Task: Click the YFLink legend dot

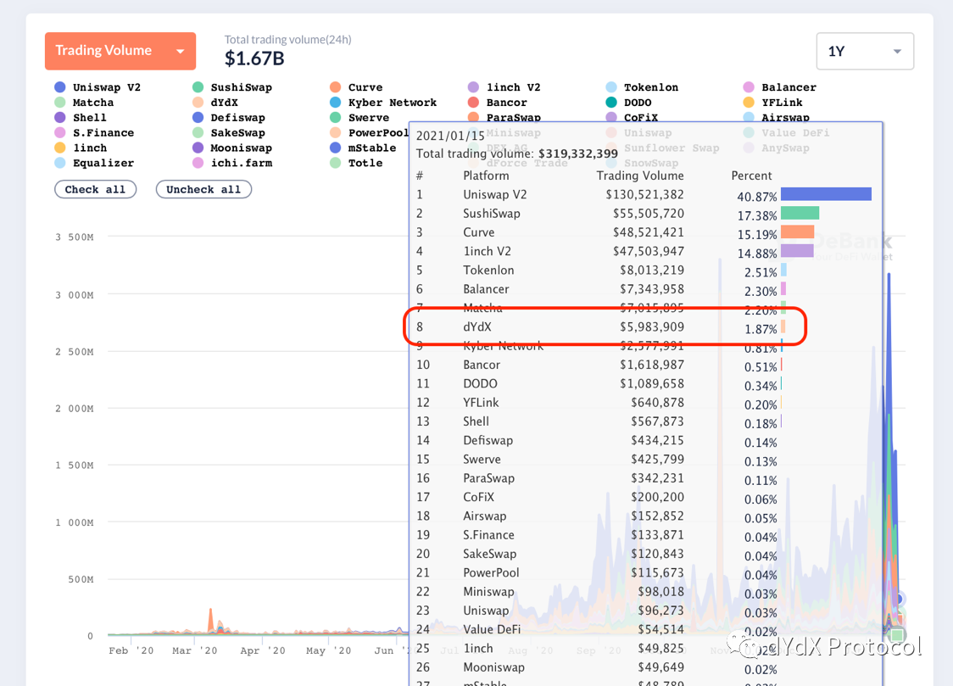Action: pyautogui.click(x=749, y=103)
